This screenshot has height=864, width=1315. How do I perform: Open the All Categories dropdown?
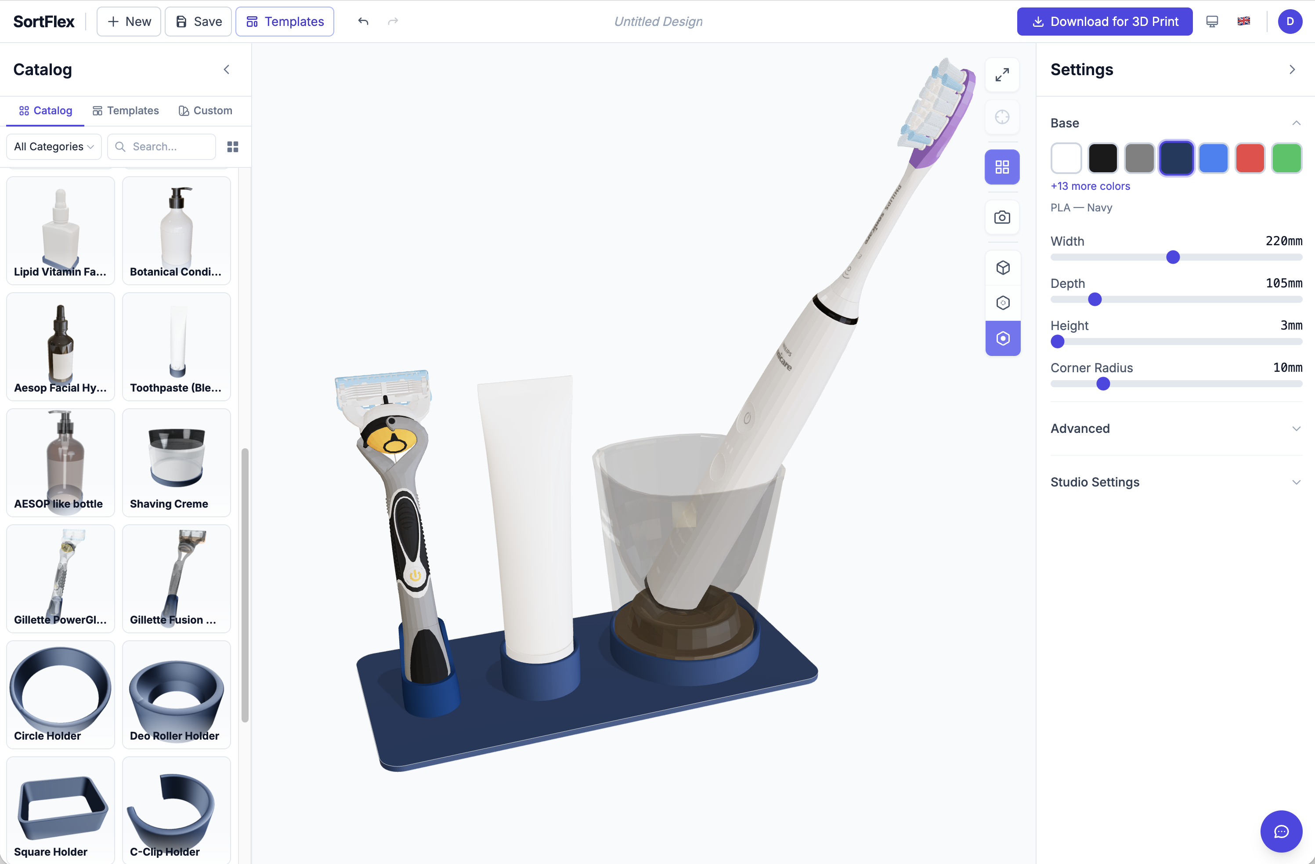click(x=53, y=146)
